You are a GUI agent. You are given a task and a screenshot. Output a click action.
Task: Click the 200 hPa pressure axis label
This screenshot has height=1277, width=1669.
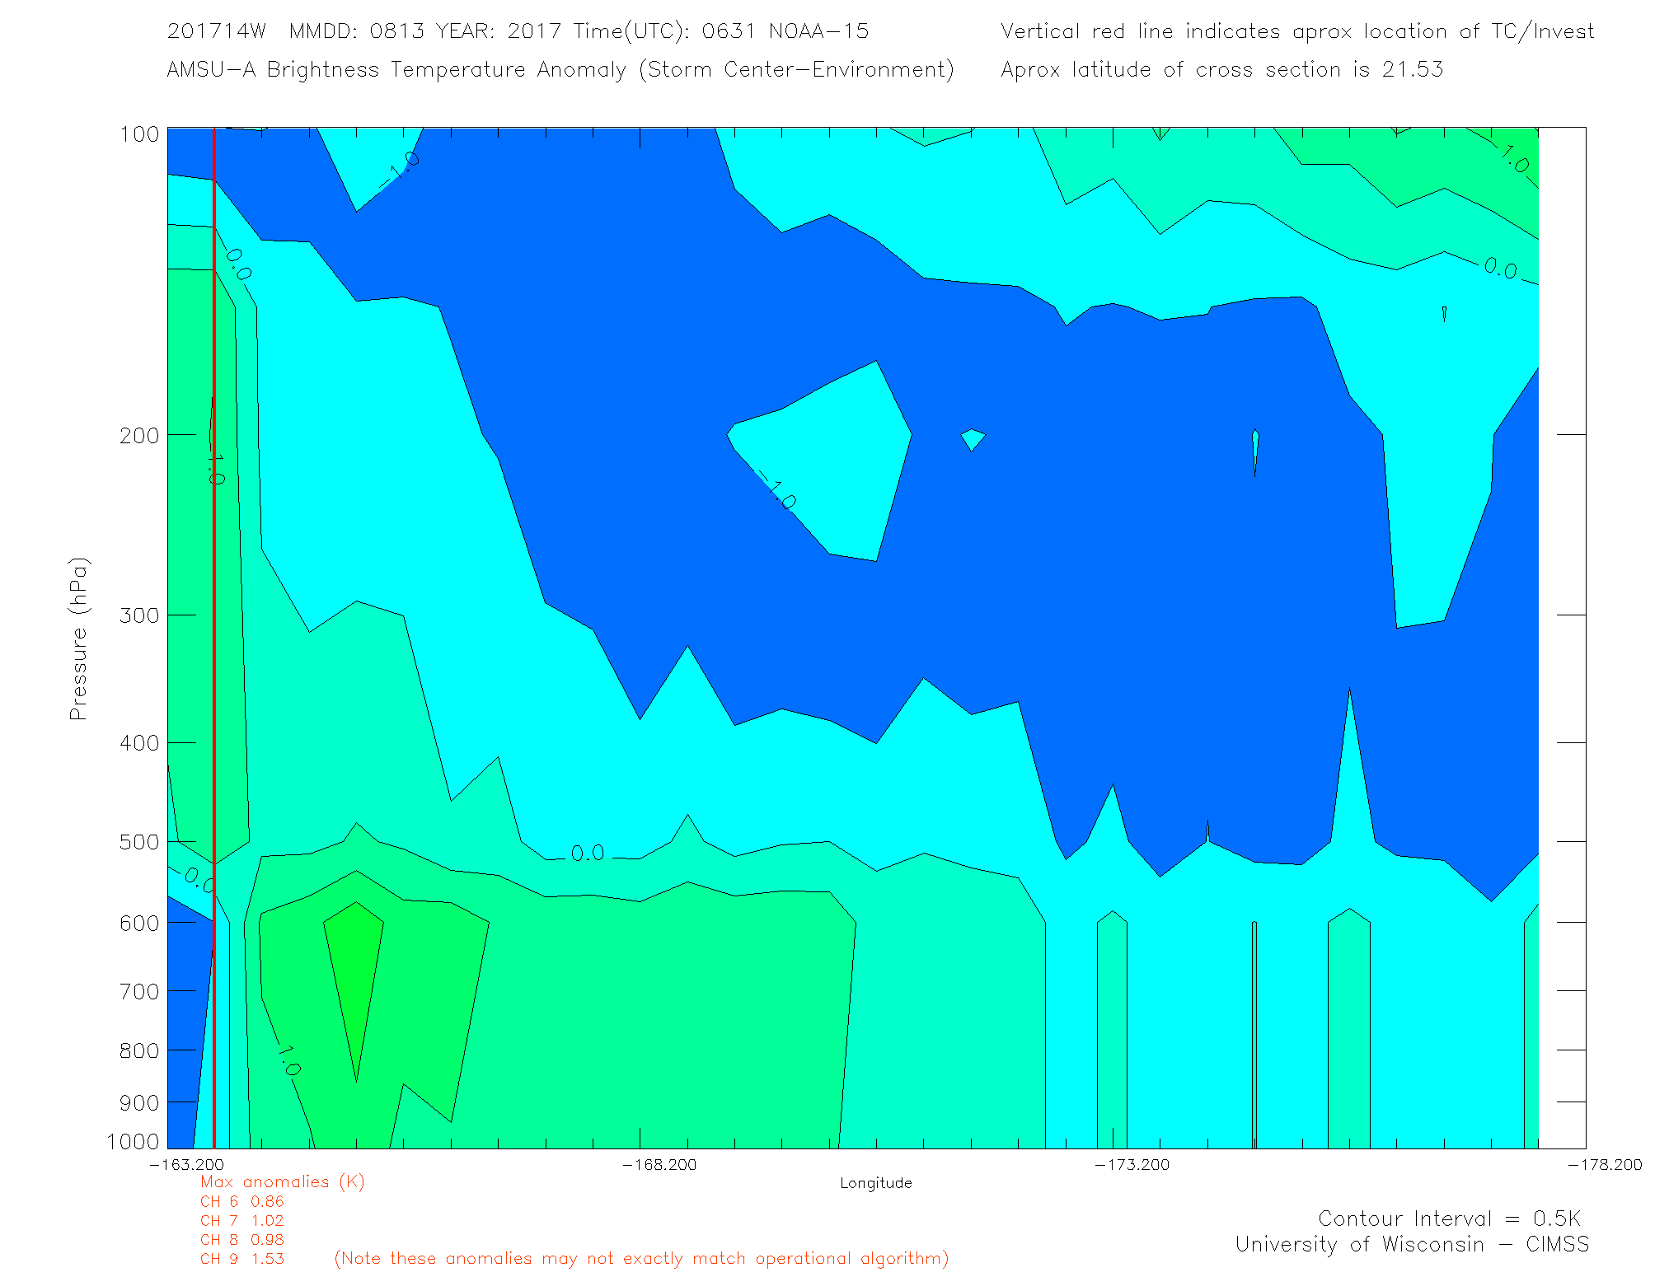click(x=139, y=436)
